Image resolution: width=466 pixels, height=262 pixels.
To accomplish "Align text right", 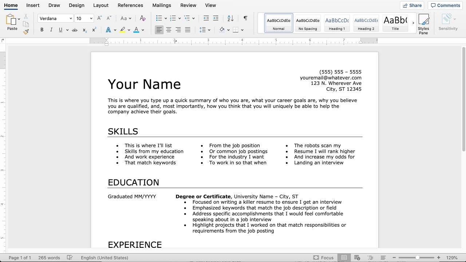I will pos(178,30).
